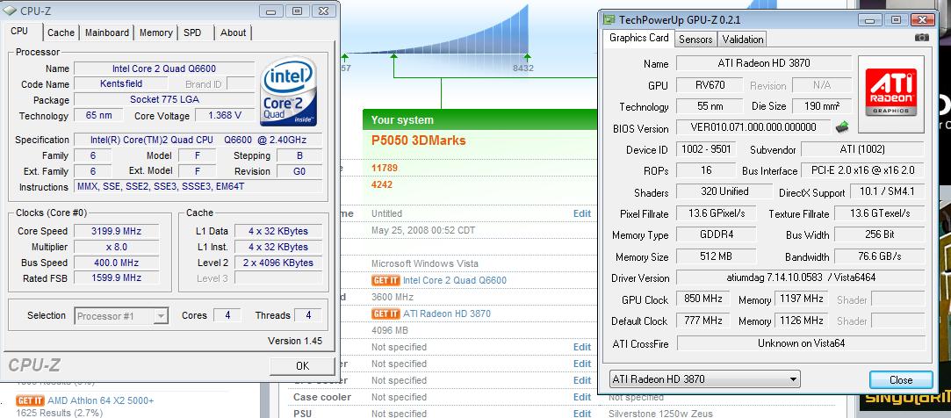
Task: Open the SPD tab in CPU-Z
Action: click(192, 32)
